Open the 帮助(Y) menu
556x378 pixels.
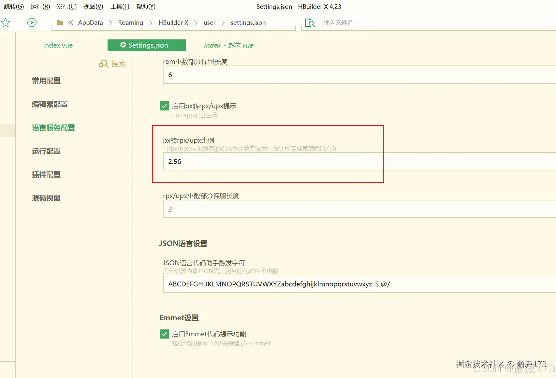click(x=146, y=7)
